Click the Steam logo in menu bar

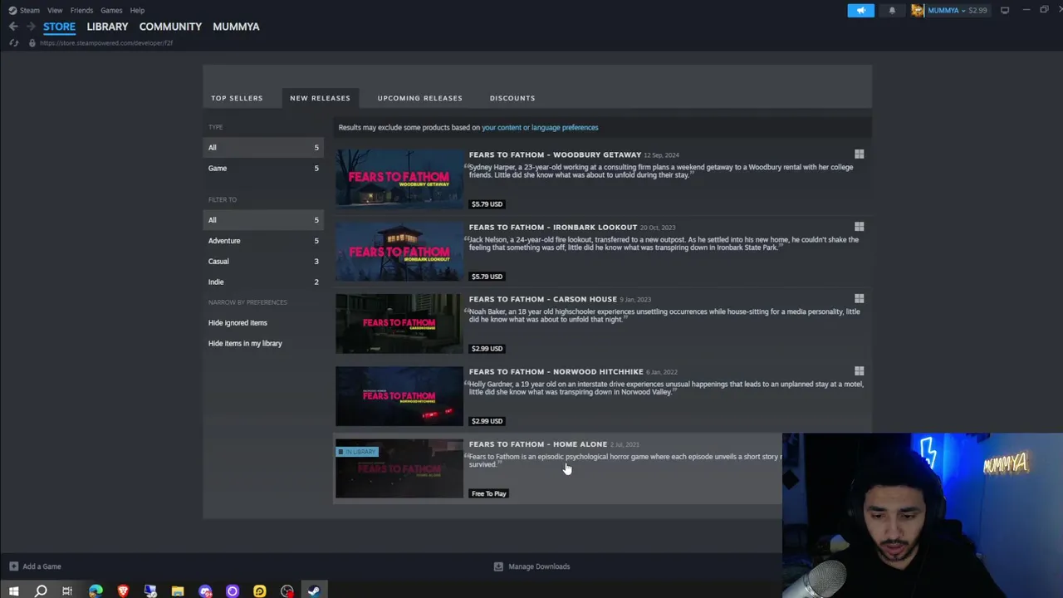[x=12, y=10]
